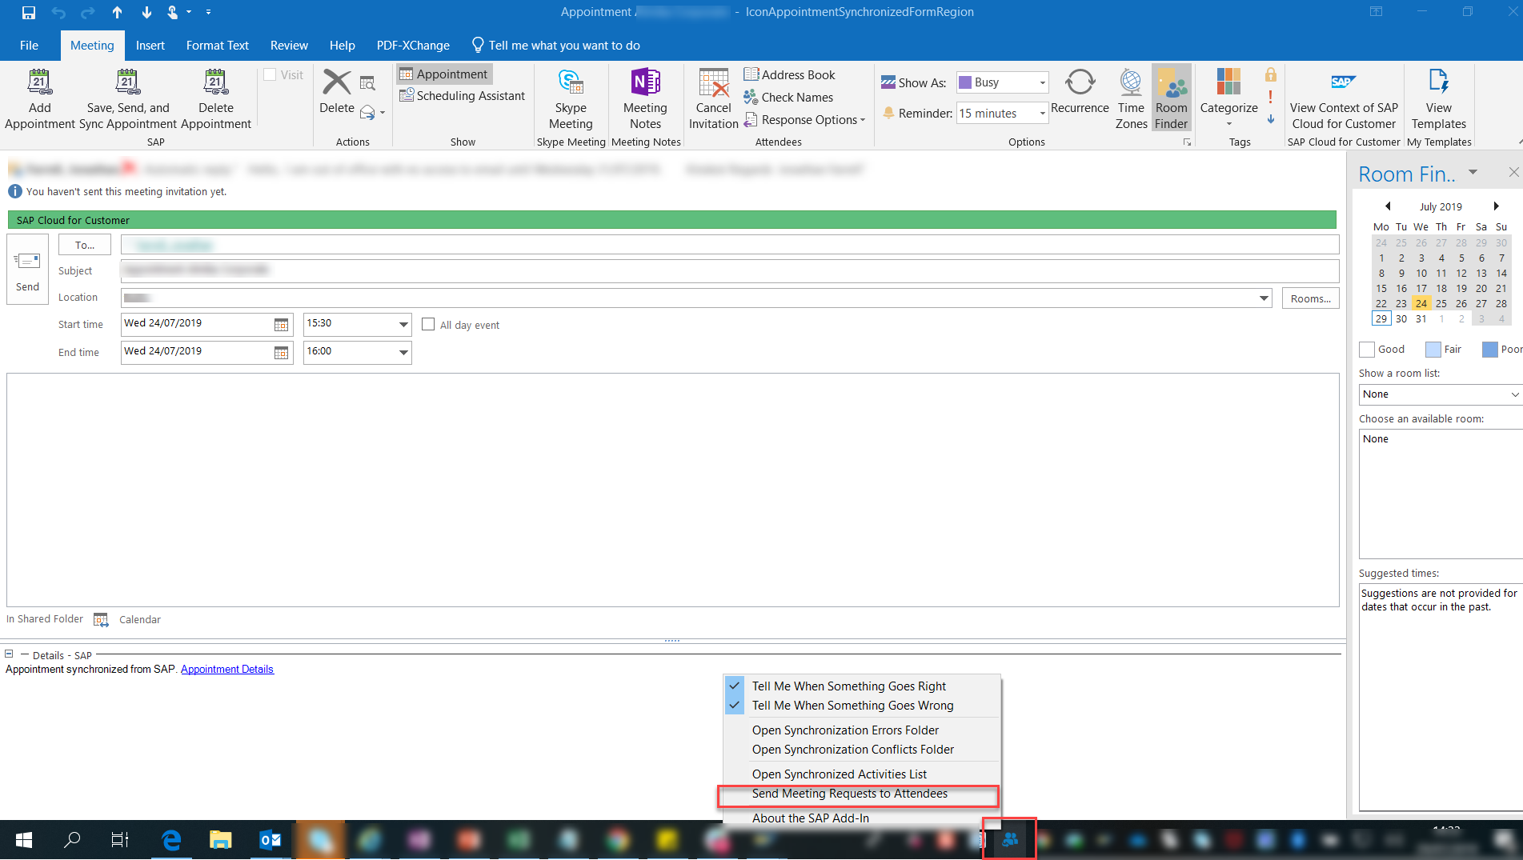1523x860 pixels.
Task: Click the Next Item down arrow
Action: pyautogui.click(x=146, y=12)
